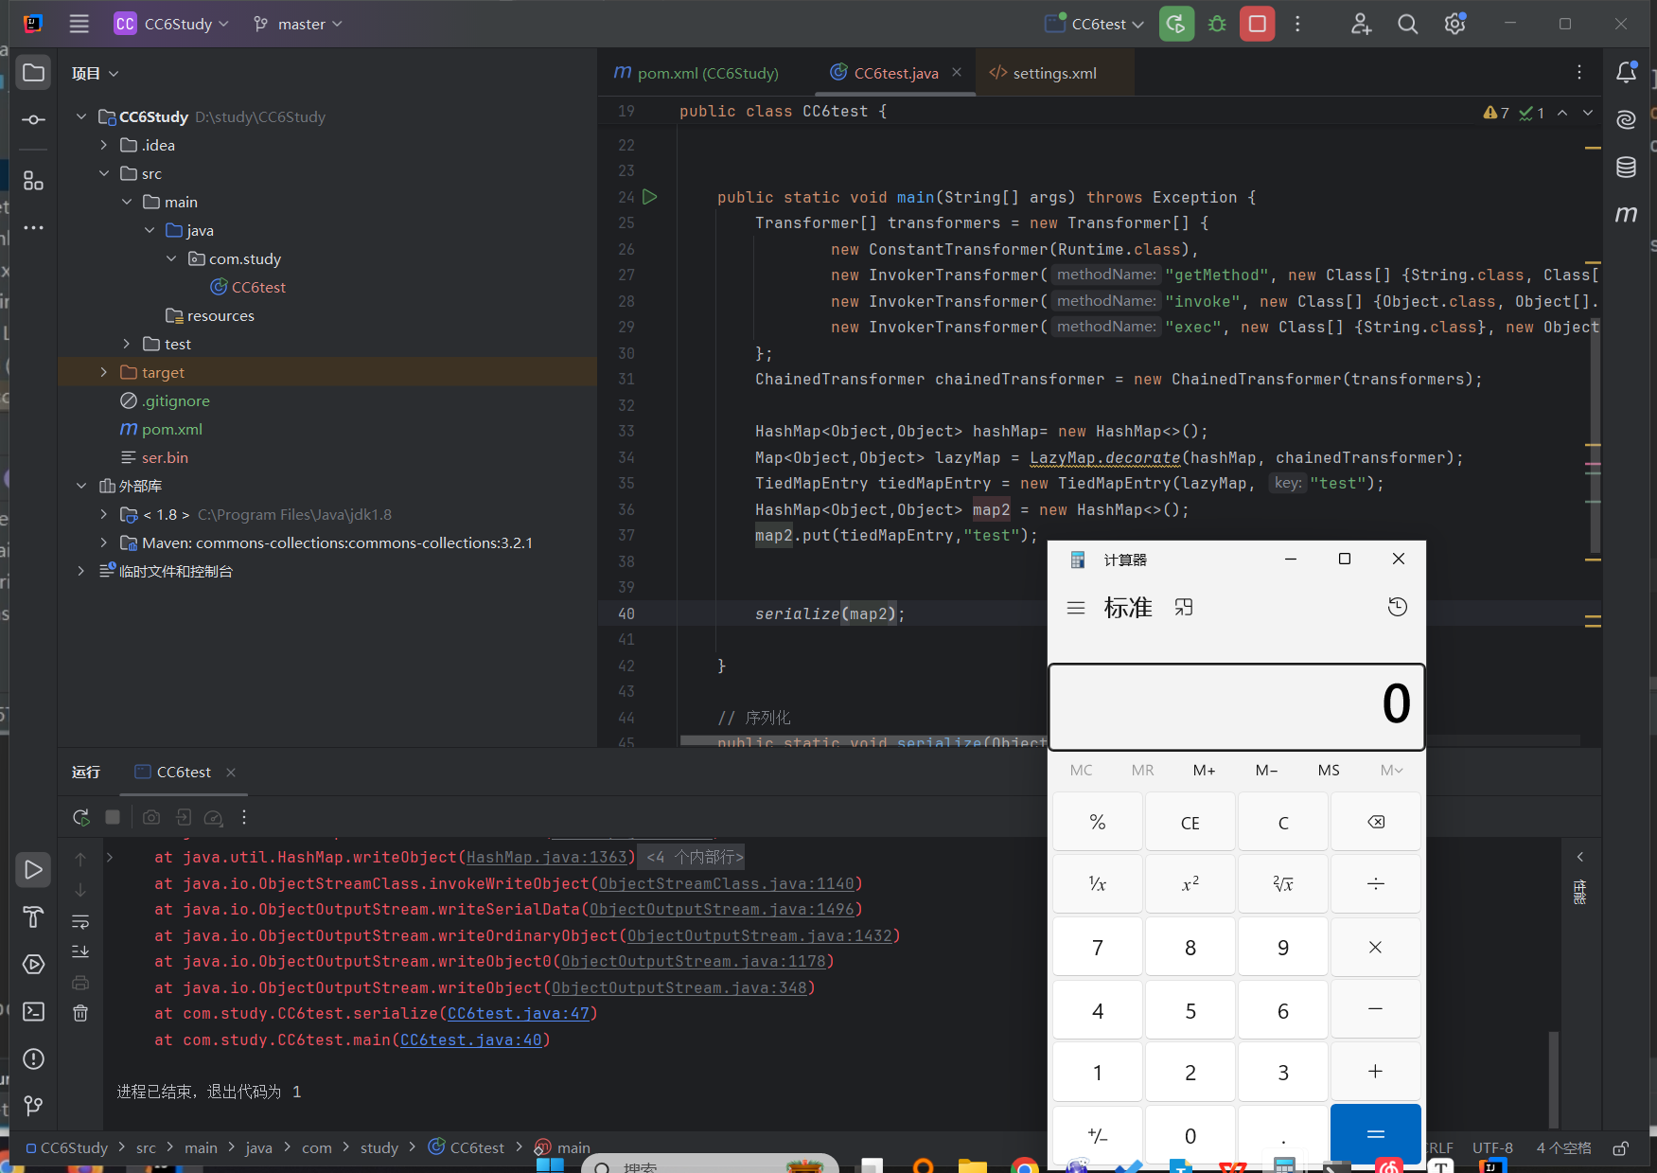Expand Maven commons-collections library node
The image size is (1657, 1173).
click(x=104, y=542)
